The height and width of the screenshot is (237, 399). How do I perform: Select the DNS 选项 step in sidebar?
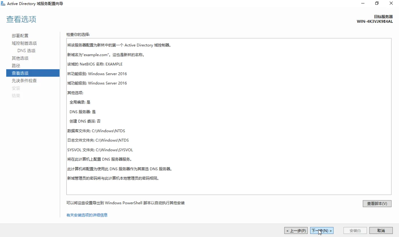[x=26, y=51]
